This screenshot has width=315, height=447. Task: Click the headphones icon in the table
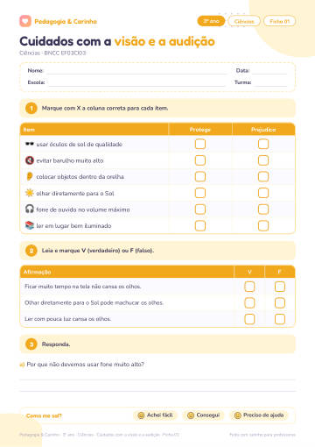[30, 209]
